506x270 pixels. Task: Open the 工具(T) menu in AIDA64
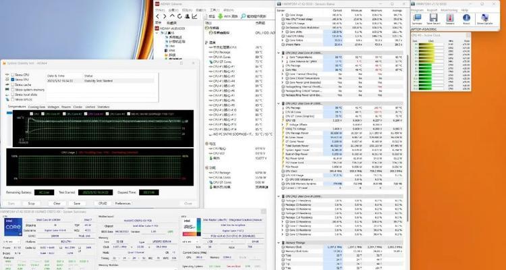pyautogui.click(x=215, y=10)
